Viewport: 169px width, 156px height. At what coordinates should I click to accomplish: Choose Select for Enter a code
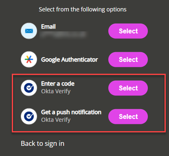128,88
